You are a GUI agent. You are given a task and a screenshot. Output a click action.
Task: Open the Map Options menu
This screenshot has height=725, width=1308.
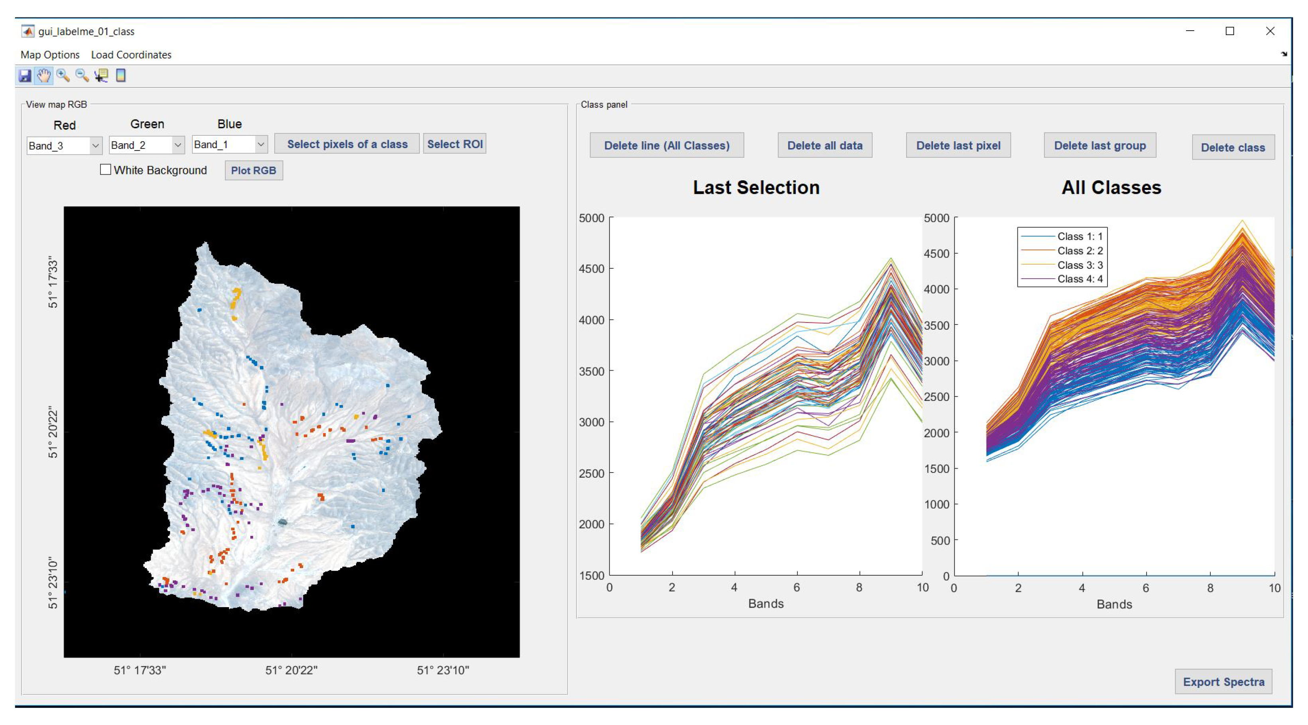pyautogui.click(x=50, y=55)
